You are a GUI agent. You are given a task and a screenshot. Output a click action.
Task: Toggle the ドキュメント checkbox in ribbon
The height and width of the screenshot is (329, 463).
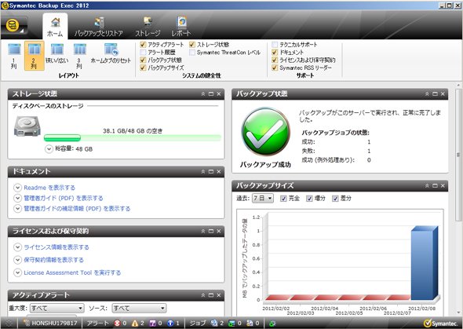coord(275,53)
